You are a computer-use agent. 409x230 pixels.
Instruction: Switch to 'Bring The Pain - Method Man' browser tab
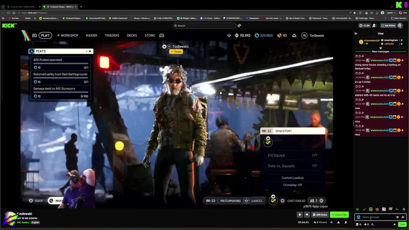pyautogui.click(x=23, y=6)
